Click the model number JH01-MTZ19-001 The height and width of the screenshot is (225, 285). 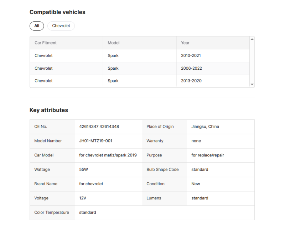click(x=95, y=141)
